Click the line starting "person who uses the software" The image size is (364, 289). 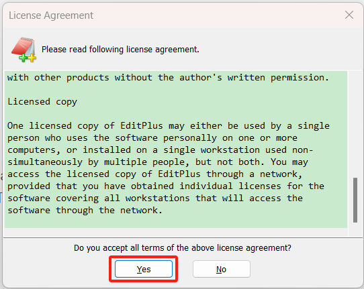coord(152,138)
